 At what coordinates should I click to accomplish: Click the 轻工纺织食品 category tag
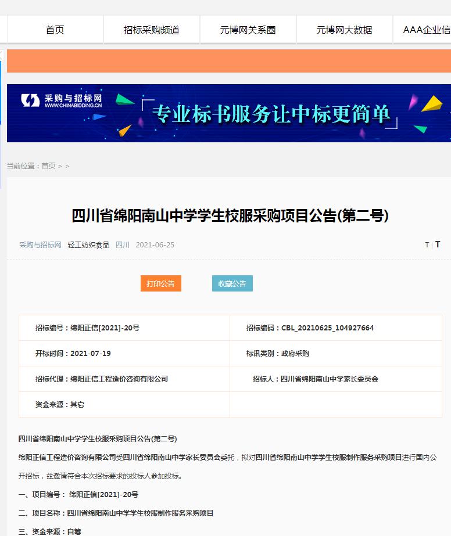88,245
